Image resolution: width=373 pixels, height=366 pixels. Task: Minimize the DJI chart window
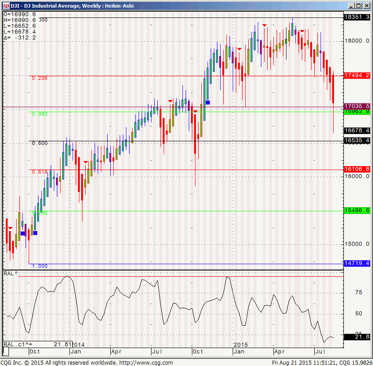tap(350, 6)
